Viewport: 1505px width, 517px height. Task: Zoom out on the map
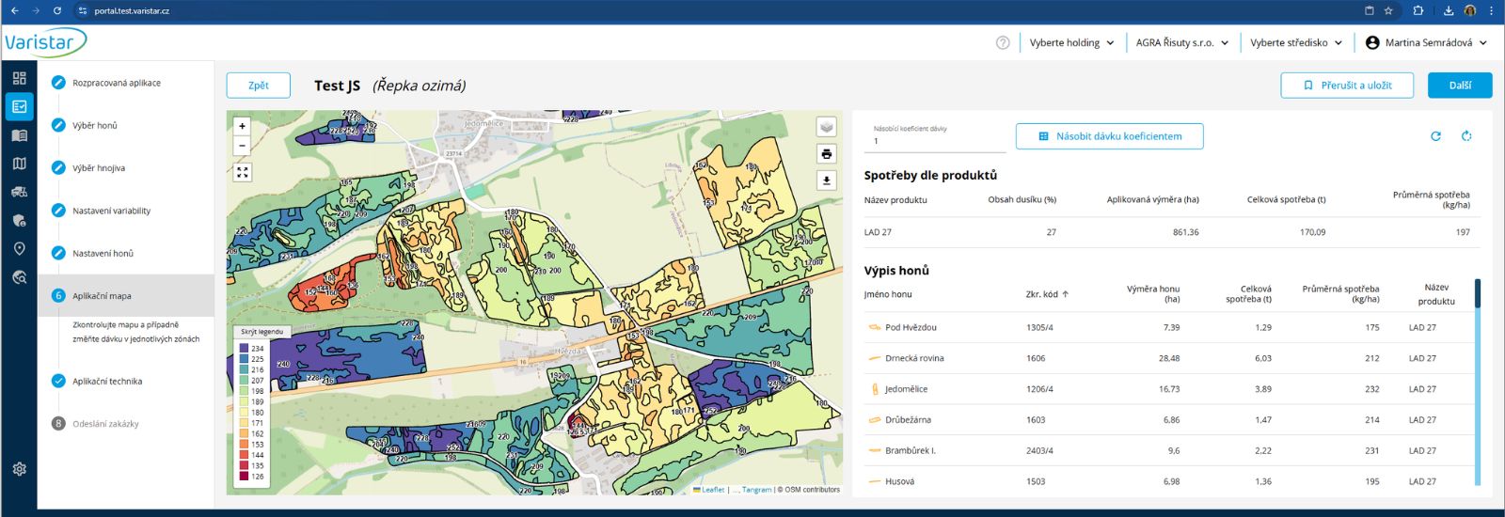243,146
